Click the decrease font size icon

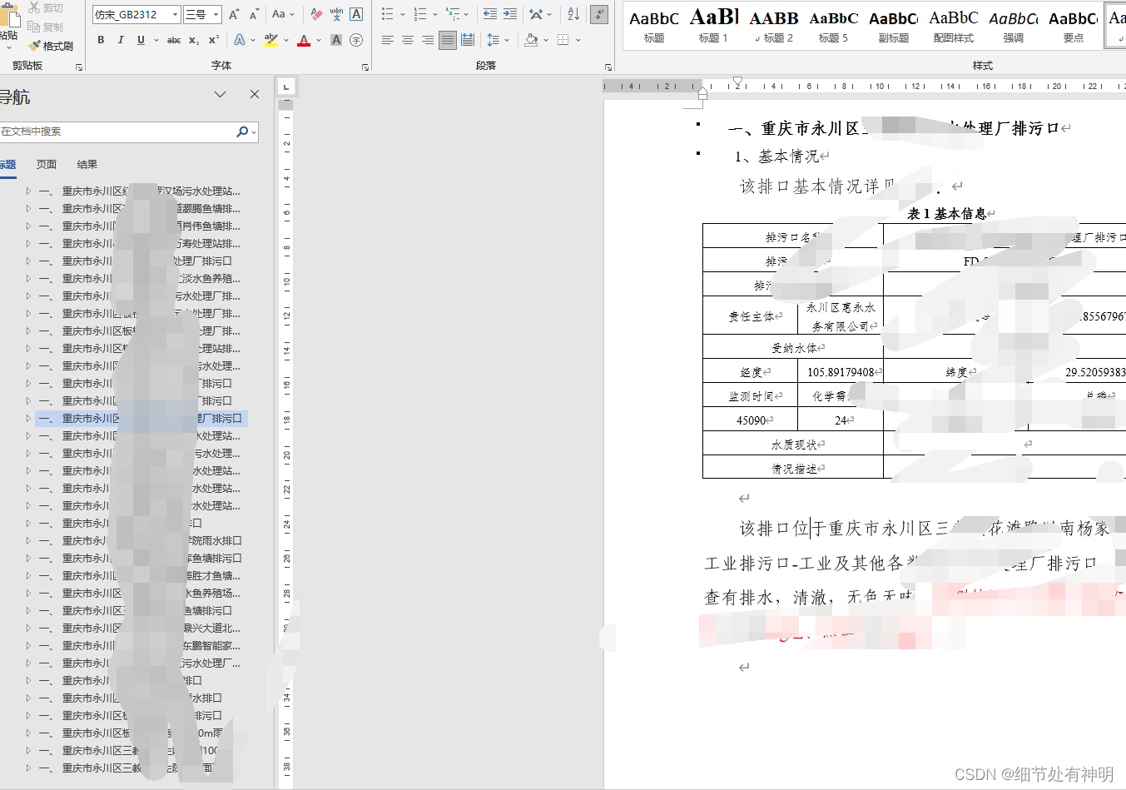[x=254, y=14]
